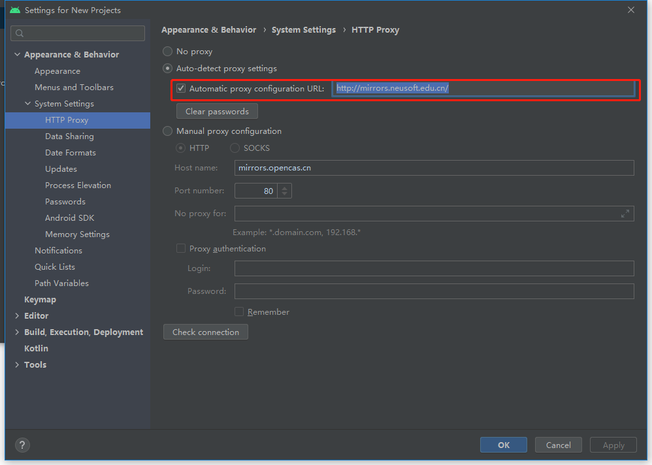Collapse the System Settings tree node

coord(27,104)
